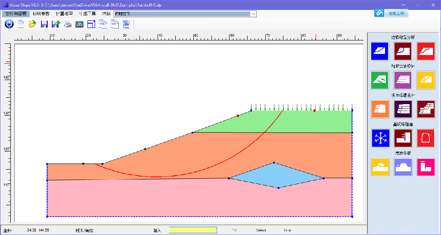Screen dimensions: 441x235
Task: Click the blue power button toolbar icon
Action: (x=9, y=24)
